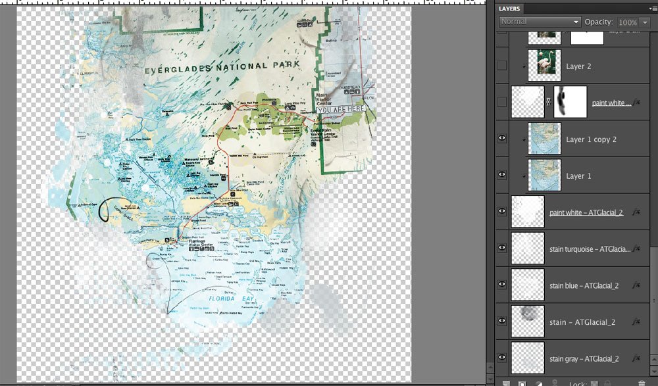Viewport: 658px width, 386px height.
Task: Click the Opacity label
Action: (599, 22)
